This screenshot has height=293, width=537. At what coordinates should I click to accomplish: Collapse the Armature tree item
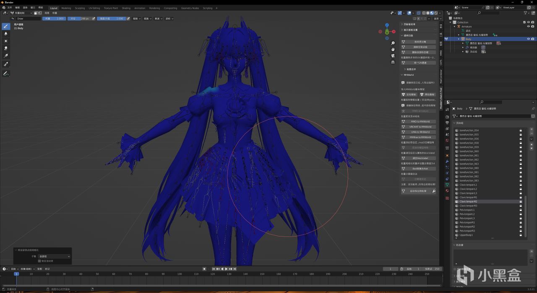pyautogui.click(x=455, y=26)
